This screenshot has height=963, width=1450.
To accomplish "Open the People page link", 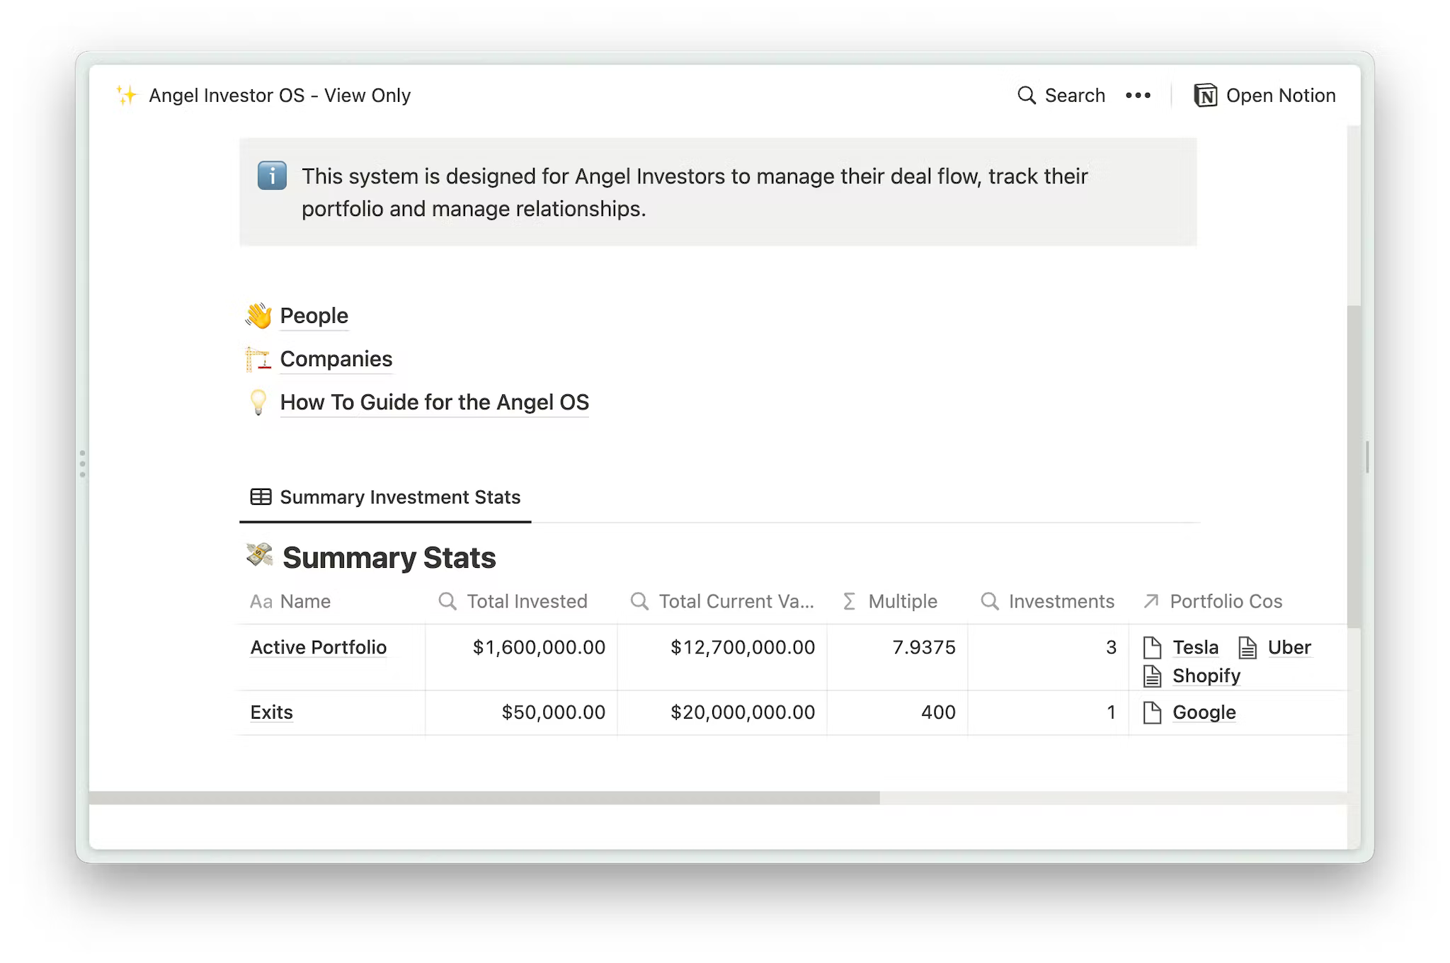I will (x=314, y=316).
